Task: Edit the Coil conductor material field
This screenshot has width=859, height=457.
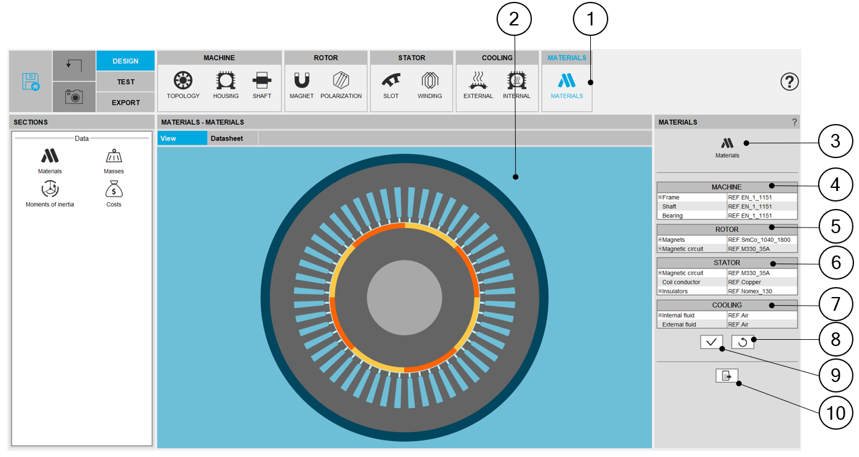Action: pyautogui.click(x=761, y=282)
